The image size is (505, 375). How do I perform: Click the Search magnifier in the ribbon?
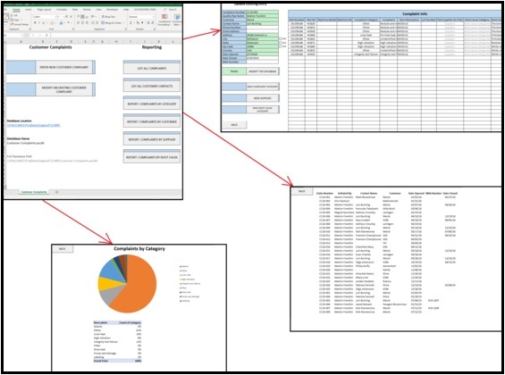tap(165, 10)
